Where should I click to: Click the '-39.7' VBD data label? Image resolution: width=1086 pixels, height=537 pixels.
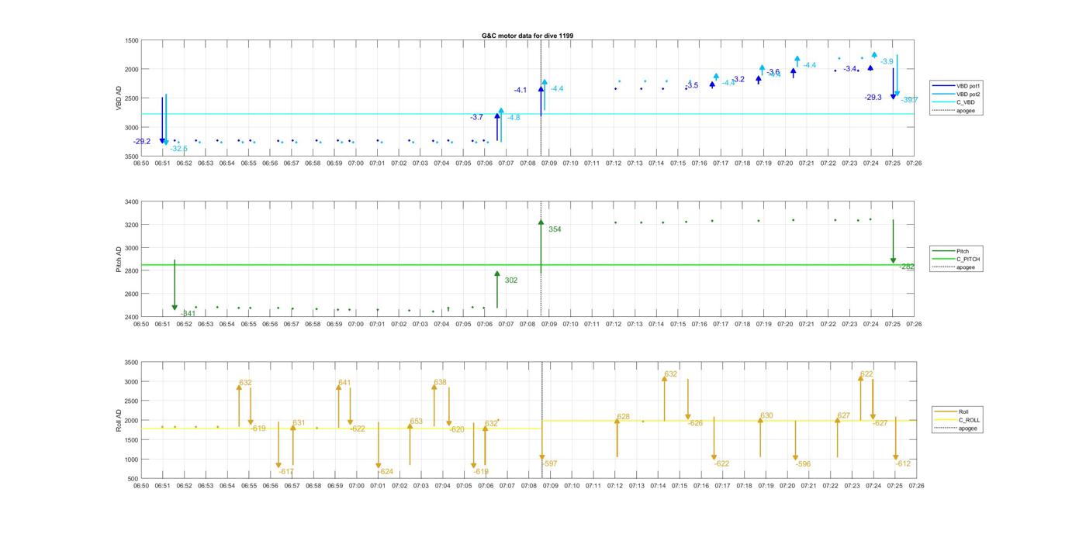click(909, 100)
